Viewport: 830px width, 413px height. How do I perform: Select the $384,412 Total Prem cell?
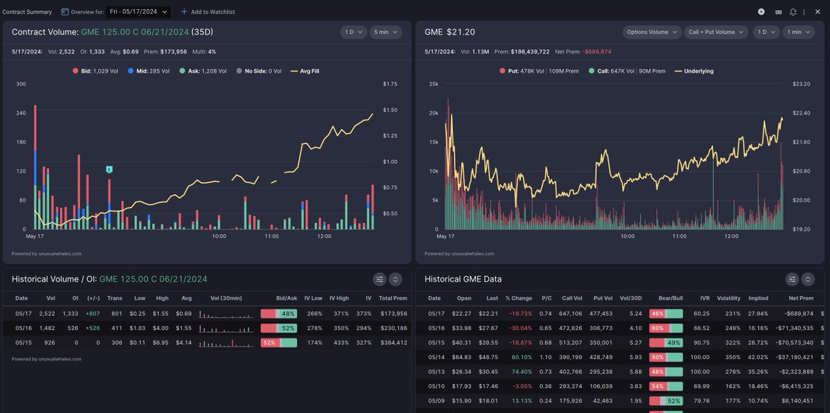393,343
